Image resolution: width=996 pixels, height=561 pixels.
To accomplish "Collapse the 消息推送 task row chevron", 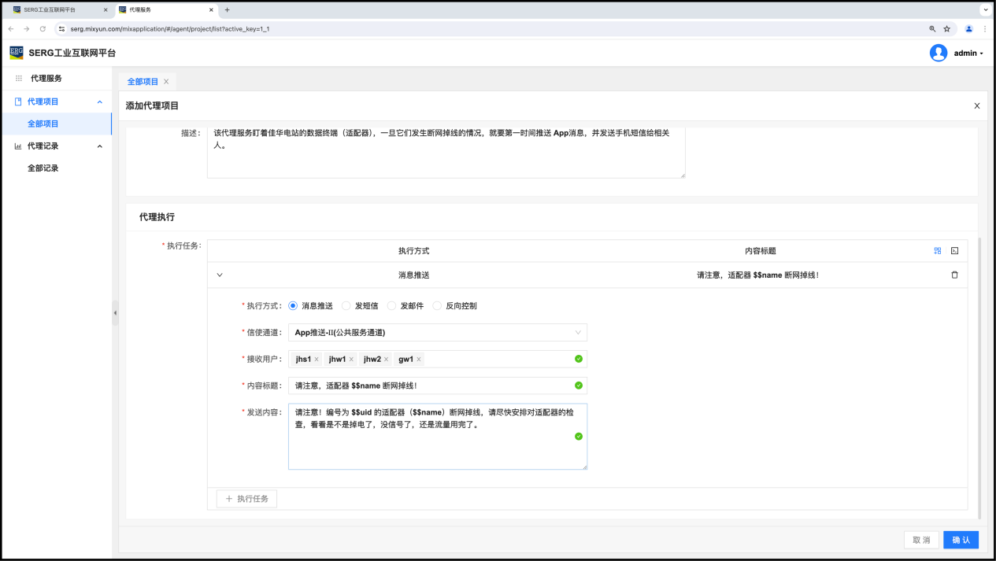I will tap(220, 275).
